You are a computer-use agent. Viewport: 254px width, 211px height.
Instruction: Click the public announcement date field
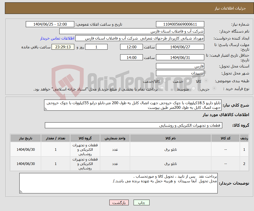[x=50, y=24]
